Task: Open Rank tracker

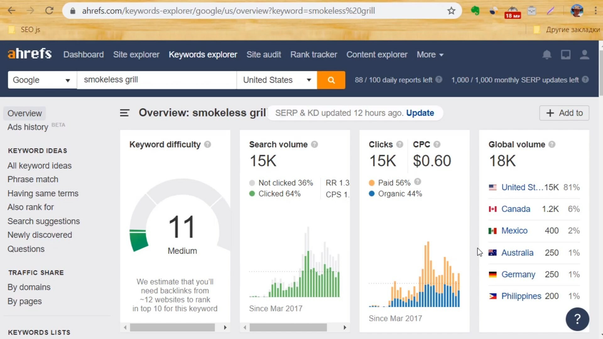Action: click(313, 55)
